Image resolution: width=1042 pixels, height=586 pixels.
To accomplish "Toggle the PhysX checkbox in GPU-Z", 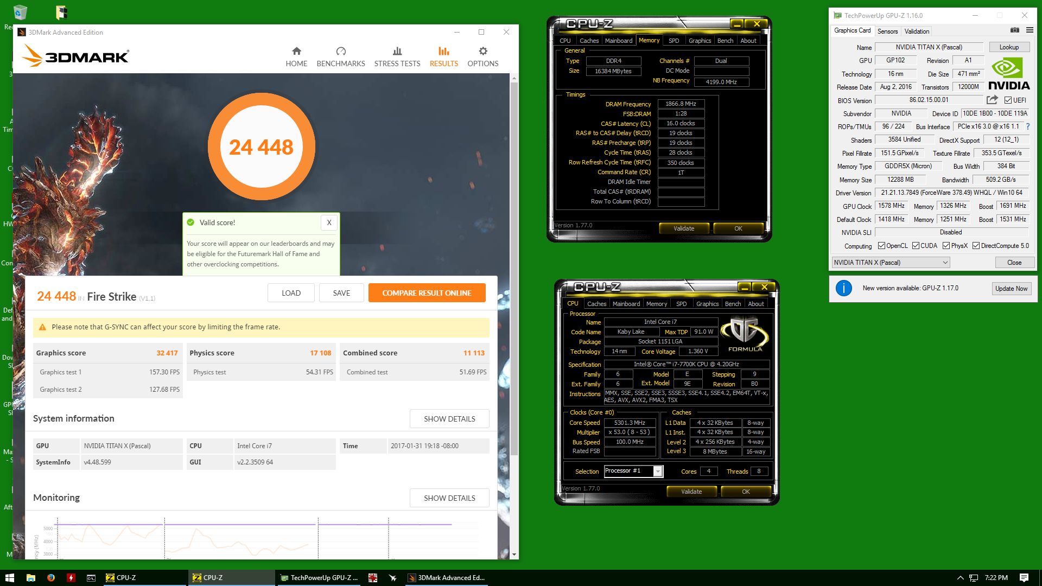I will (946, 246).
